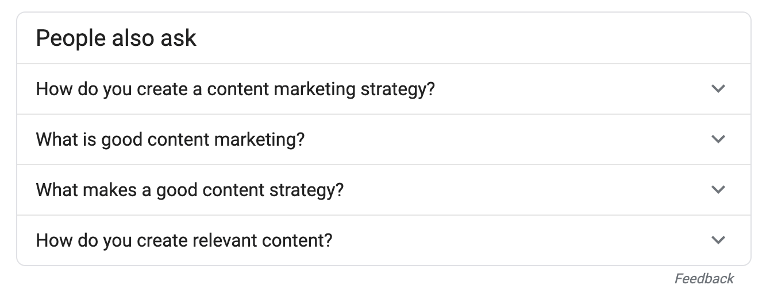The width and height of the screenshot is (770, 304).
Task: Click the down arrow beside 'How do you create relevant content?'
Action: (x=718, y=240)
